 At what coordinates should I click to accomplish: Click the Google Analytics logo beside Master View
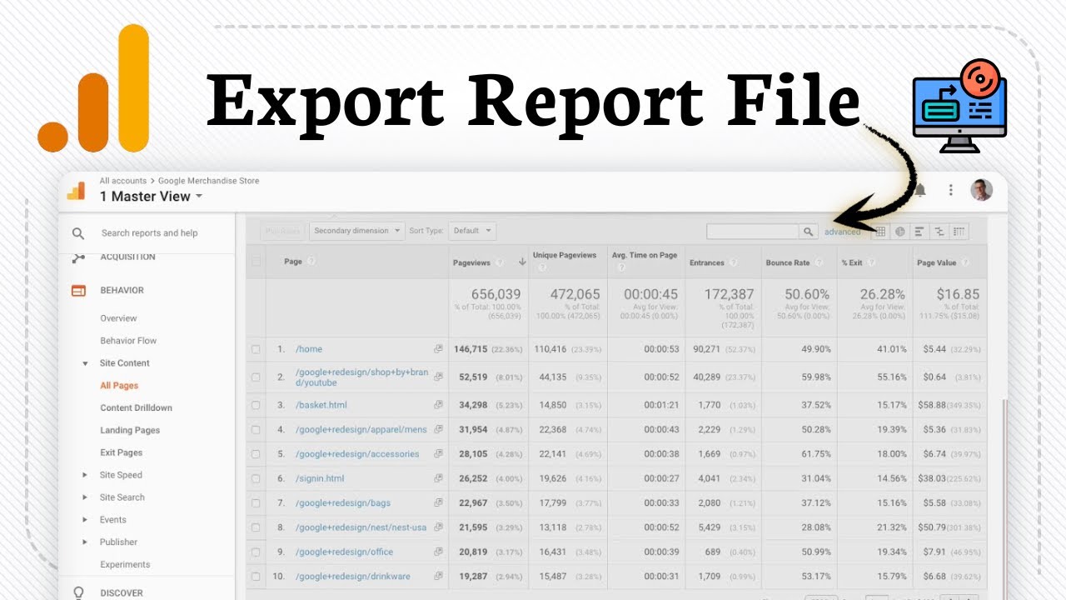[x=76, y=191]
